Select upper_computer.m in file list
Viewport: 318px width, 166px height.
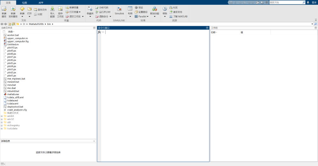[17, 38]
